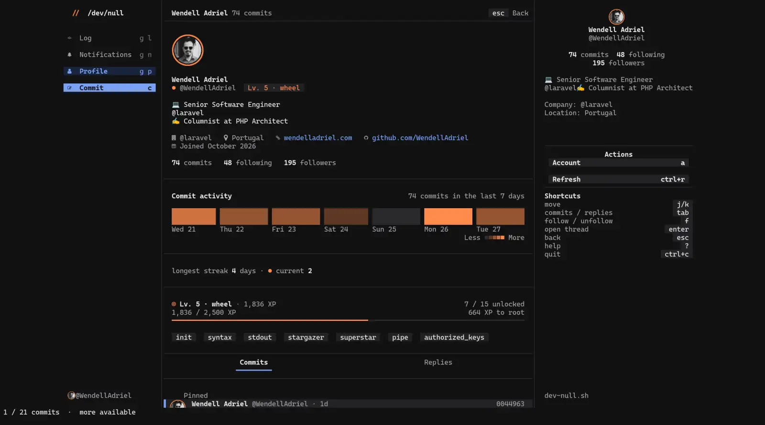Viewport: 765px width, 425px height.
Task: Click @WendellAdriel user at sidebar bottom
Action: pos(99,396)
